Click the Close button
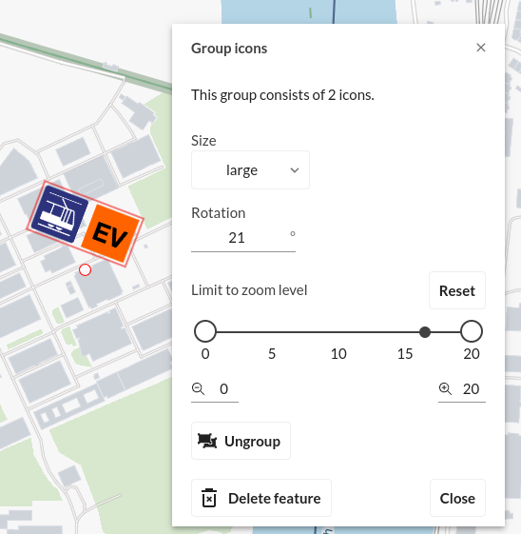521x534 pixels. tap(457, 498)
